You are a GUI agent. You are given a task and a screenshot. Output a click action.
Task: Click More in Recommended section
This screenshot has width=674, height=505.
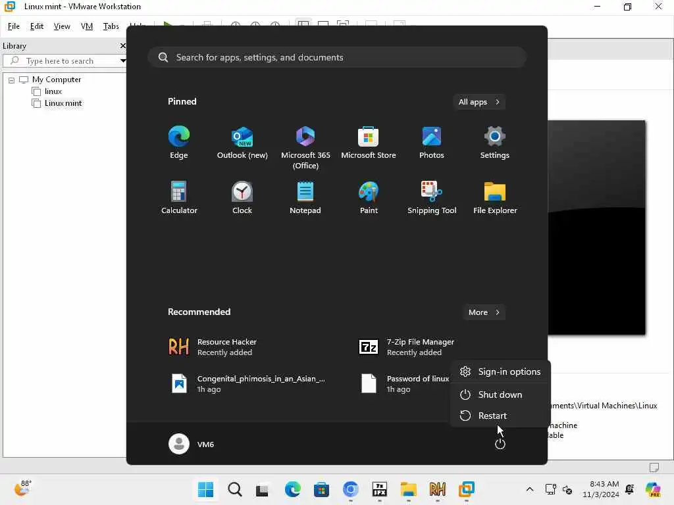(x=484, y=312)
